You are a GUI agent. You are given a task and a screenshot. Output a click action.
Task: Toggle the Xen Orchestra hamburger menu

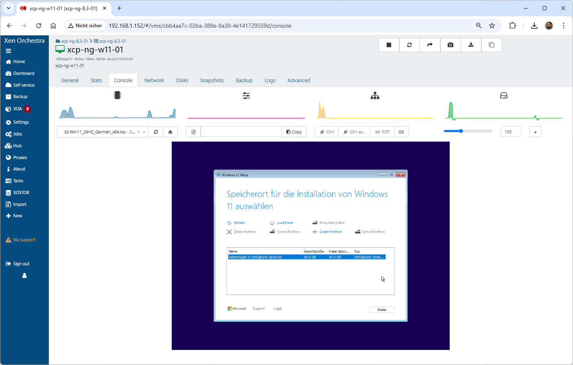(x=8, y=51)
